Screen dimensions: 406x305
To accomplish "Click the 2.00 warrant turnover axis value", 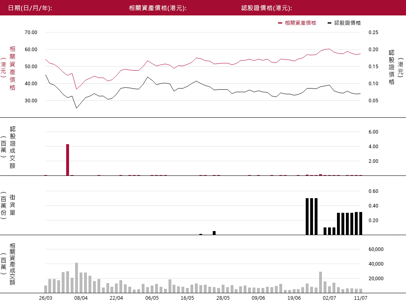I will tap(374, 161).
